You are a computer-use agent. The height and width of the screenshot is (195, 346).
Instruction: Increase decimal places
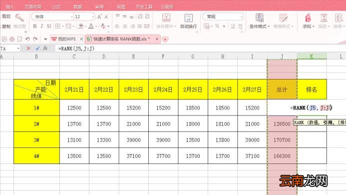tap(233, 26)
